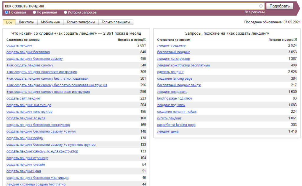Select the 'По словам' radio button
The width and height of the screenshot is (302, 186).
(x=6, y=12)
